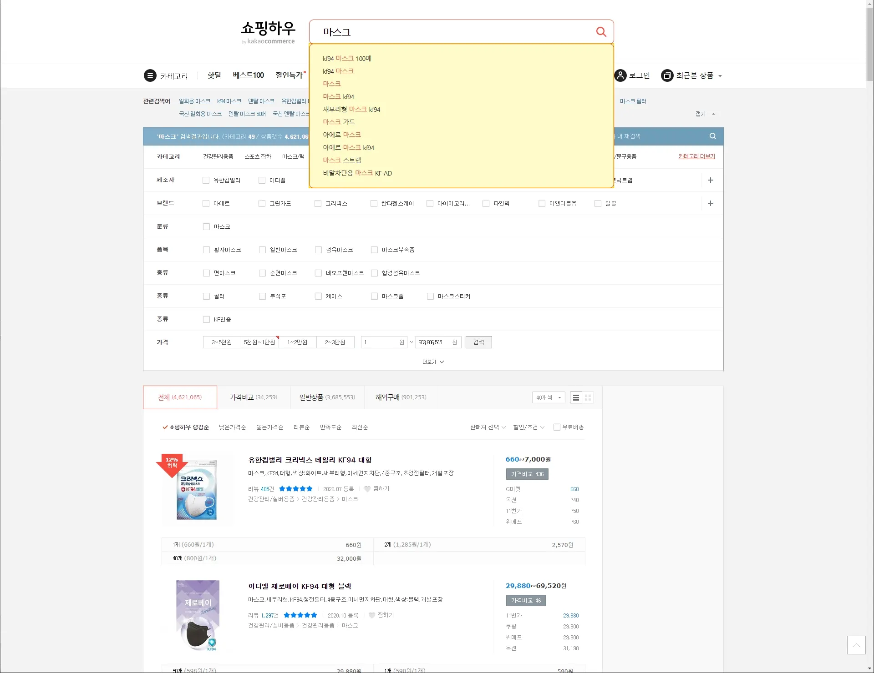Click the 로그인 user profile icon

[620, 75]
